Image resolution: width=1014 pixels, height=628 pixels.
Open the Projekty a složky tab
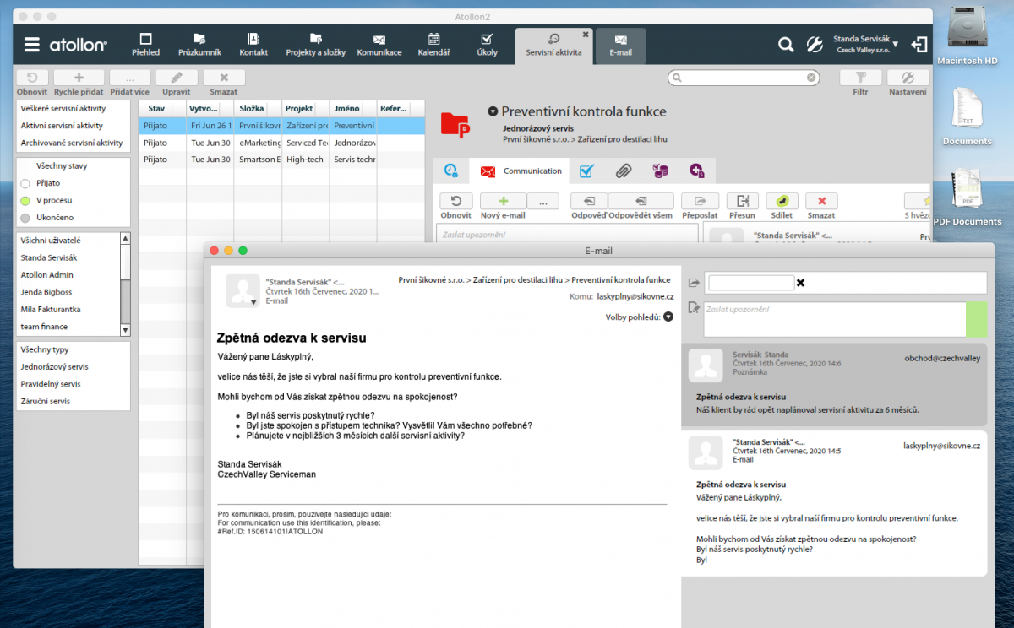(315, 45)
